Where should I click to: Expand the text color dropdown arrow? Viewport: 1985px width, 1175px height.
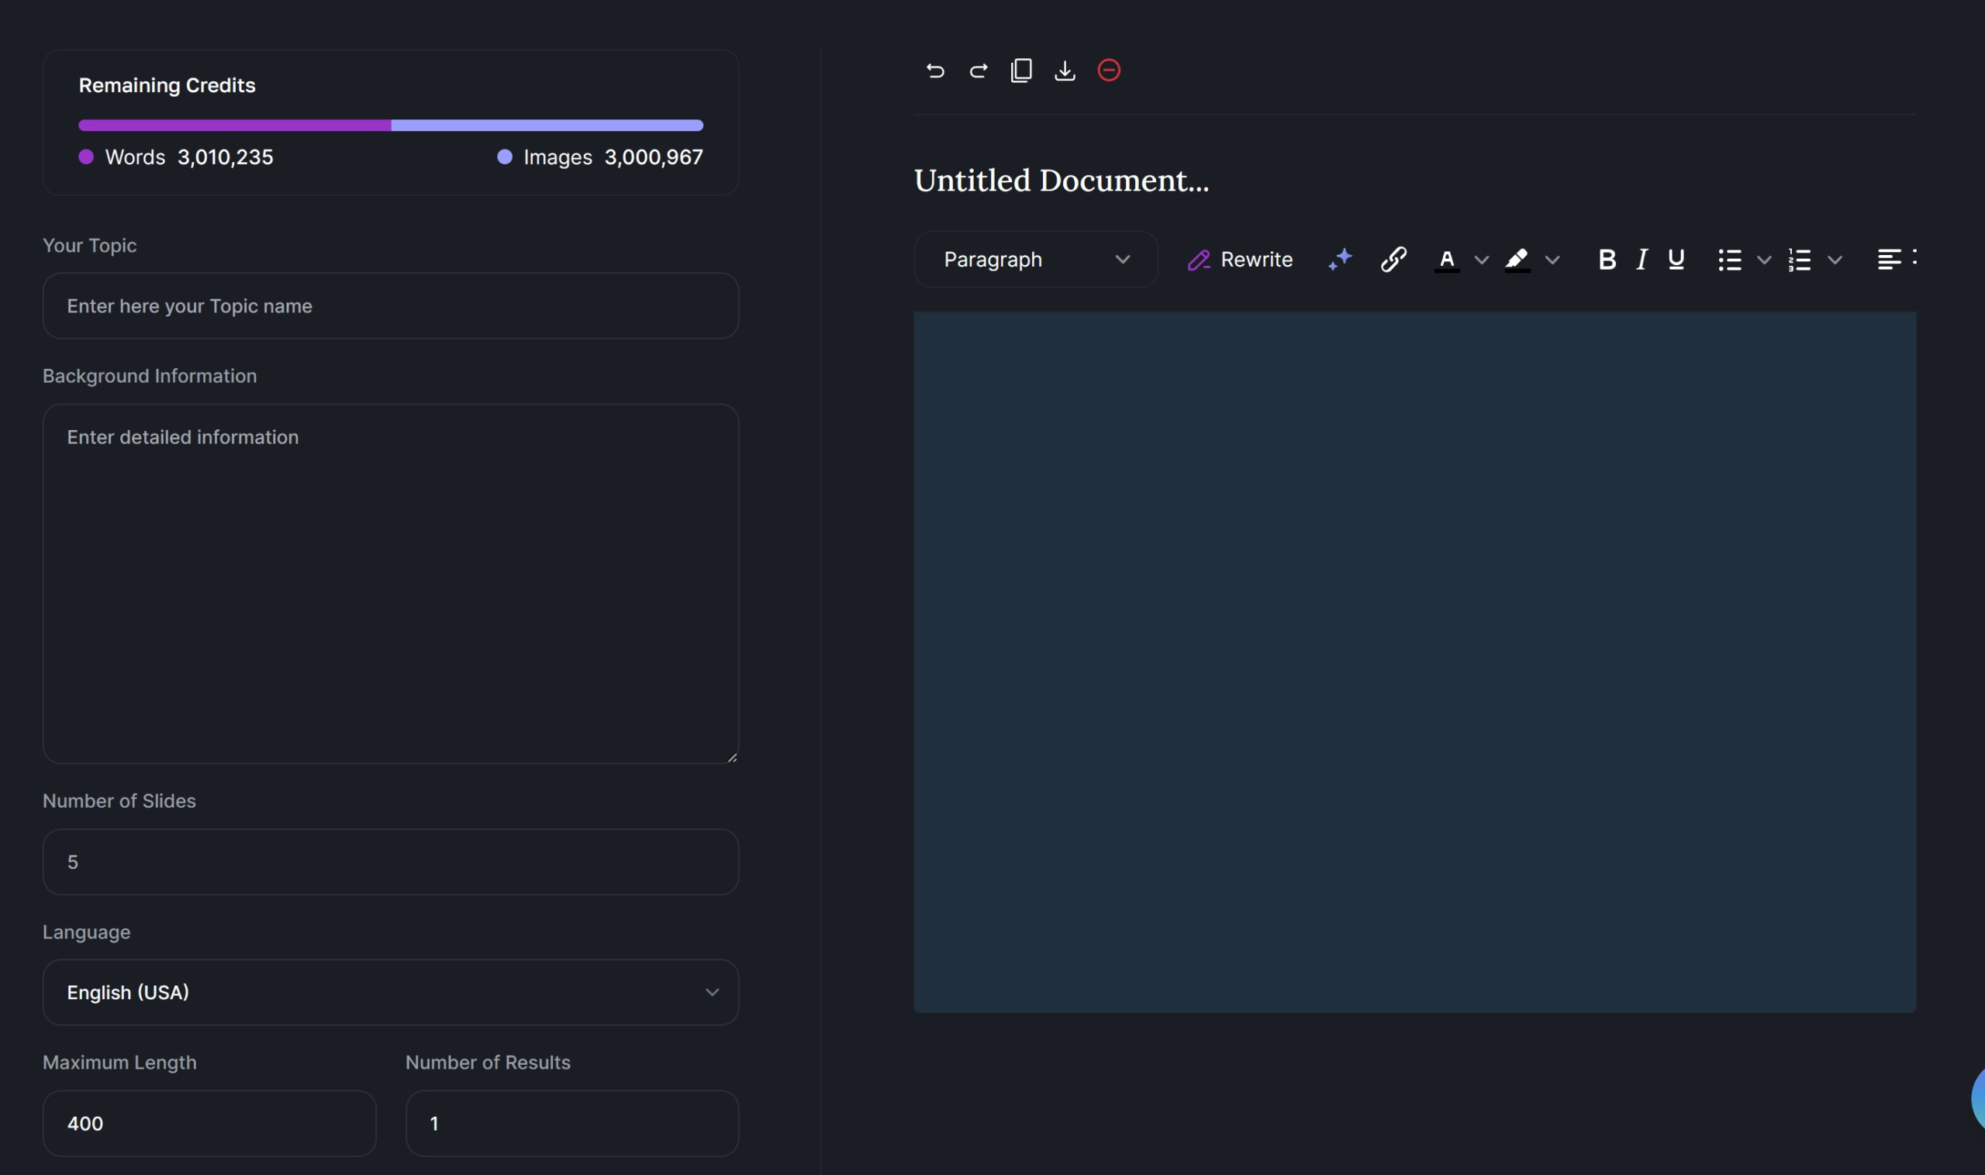[1481, 260]
